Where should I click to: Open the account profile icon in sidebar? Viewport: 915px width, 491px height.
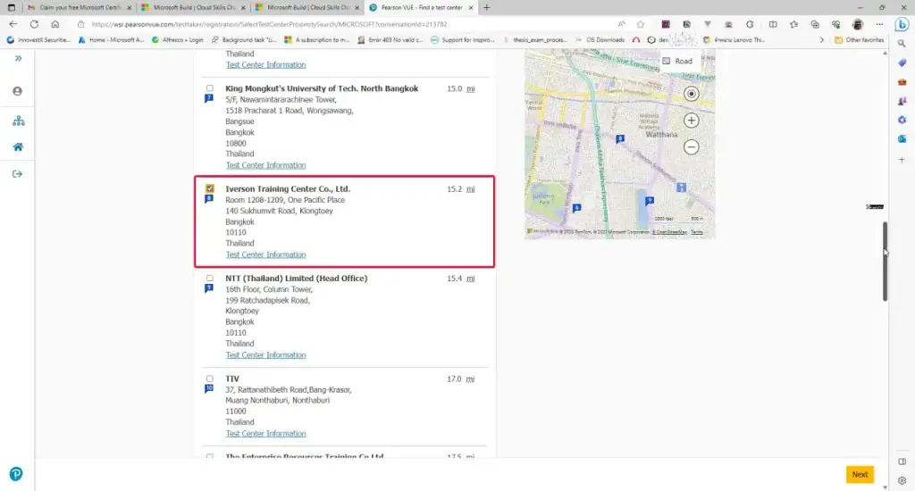[18, 91]
